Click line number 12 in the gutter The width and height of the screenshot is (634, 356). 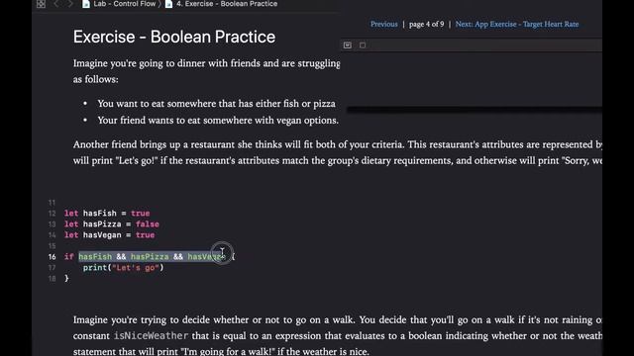coord(53,214)
